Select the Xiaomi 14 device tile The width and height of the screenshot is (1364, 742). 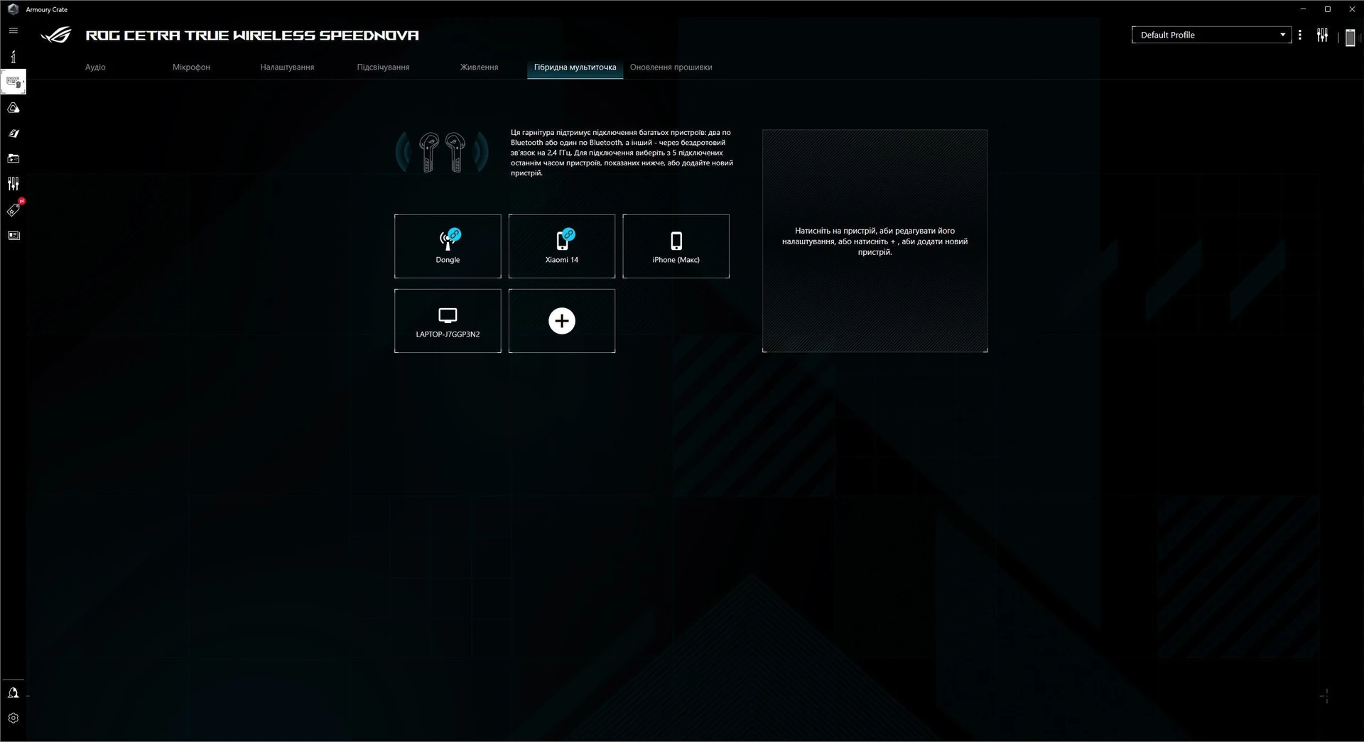pyautogui.click(x=562, y=246)
